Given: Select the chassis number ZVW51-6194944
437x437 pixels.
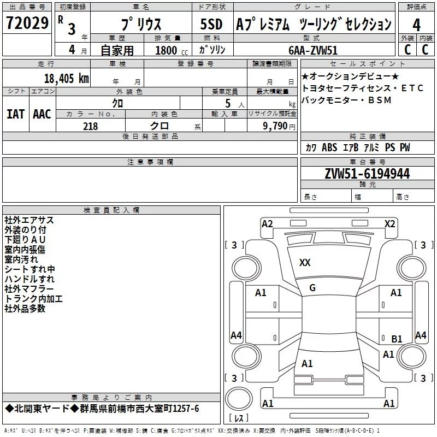Looking at the screenshot, I should (367, 174).
